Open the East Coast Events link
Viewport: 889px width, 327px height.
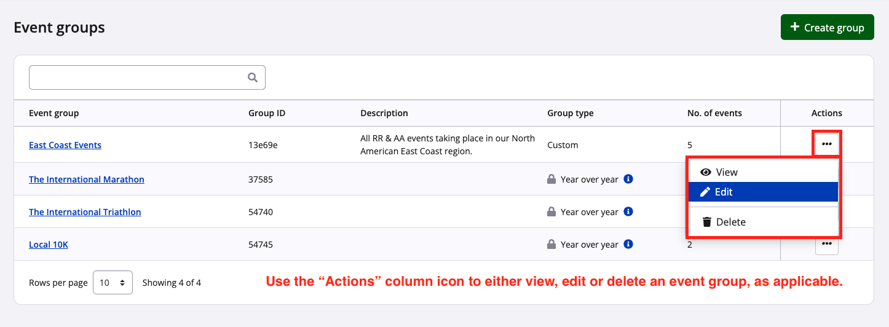[x=65, y=145]
